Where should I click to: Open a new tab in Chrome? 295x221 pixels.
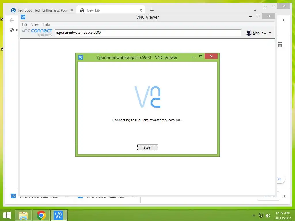coord(152,10)
